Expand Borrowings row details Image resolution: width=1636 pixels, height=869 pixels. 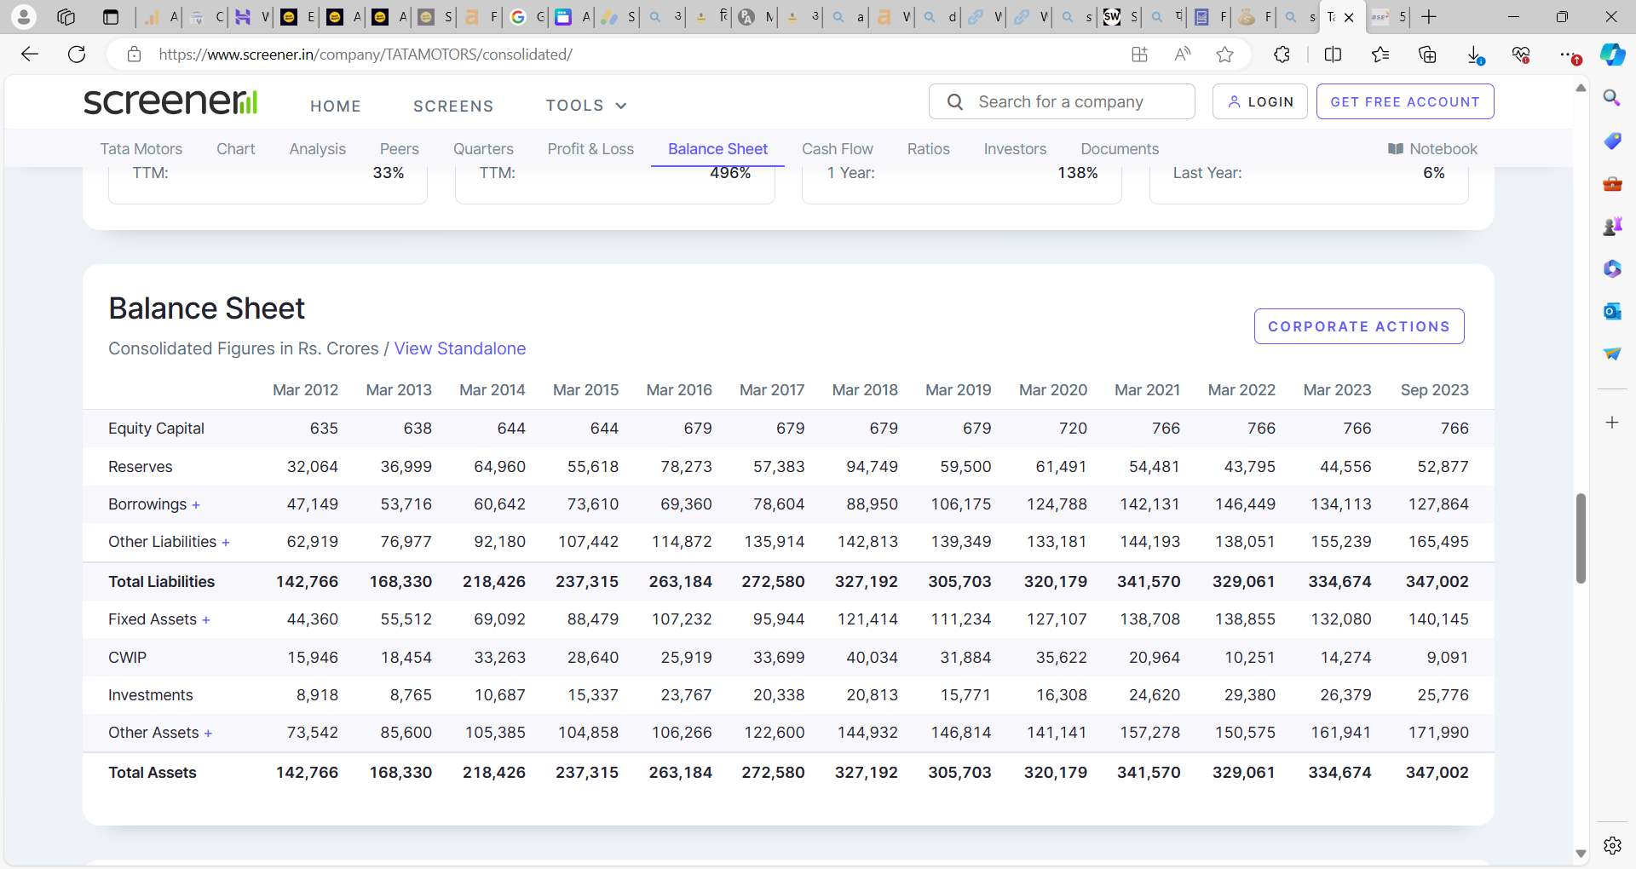(x=196, y=505)
